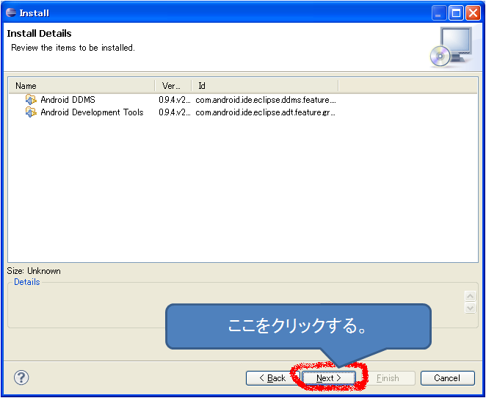Cancel the installation dialog
The width and height of the screenshot is (486, 398).
[447, 378]
